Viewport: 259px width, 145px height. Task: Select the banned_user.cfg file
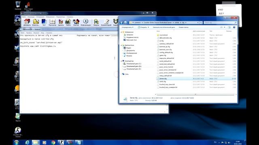click(166, 50)
